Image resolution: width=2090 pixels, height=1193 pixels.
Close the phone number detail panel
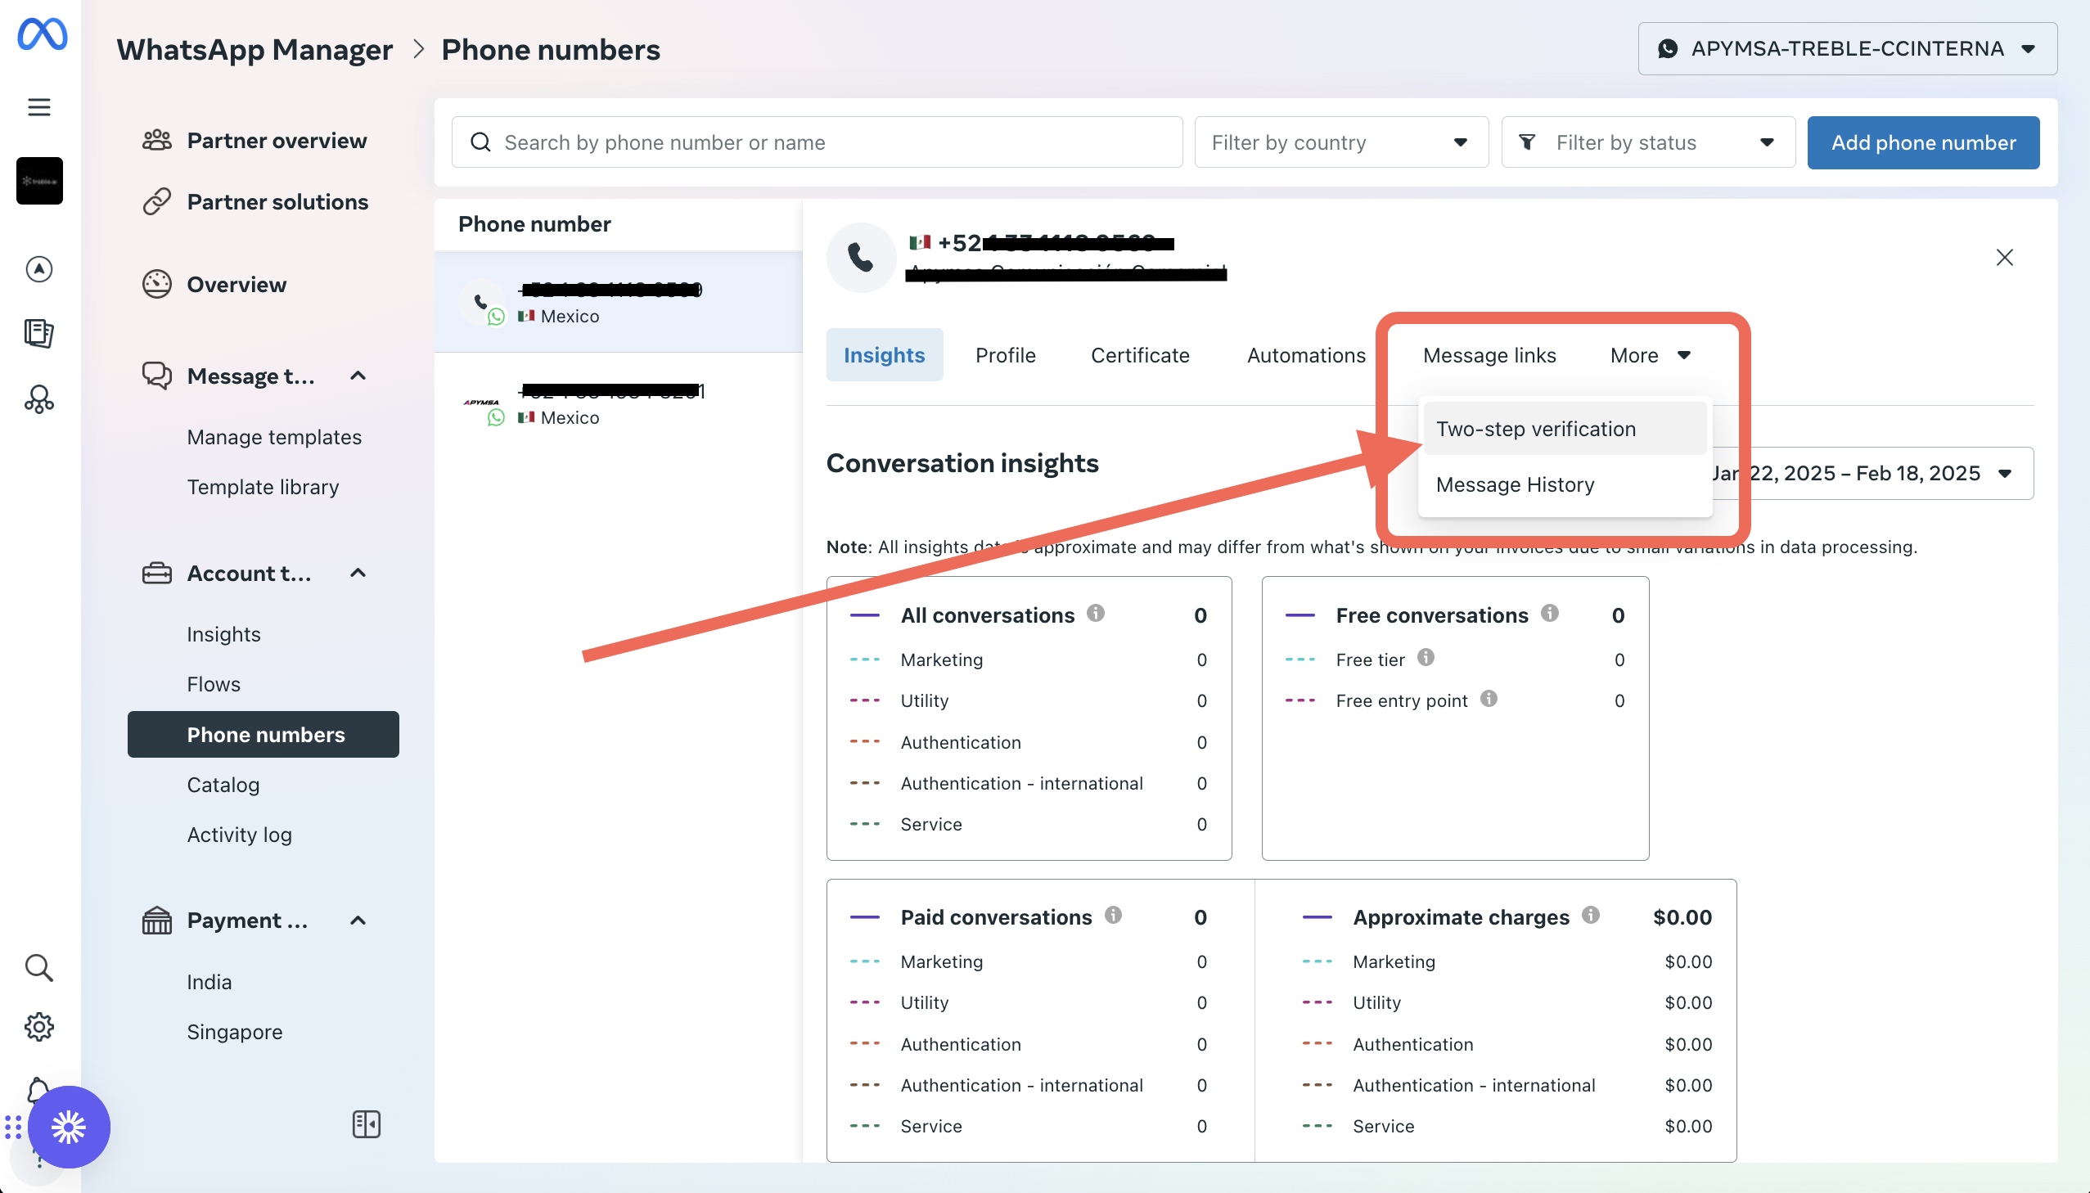tap(2004, 257)
